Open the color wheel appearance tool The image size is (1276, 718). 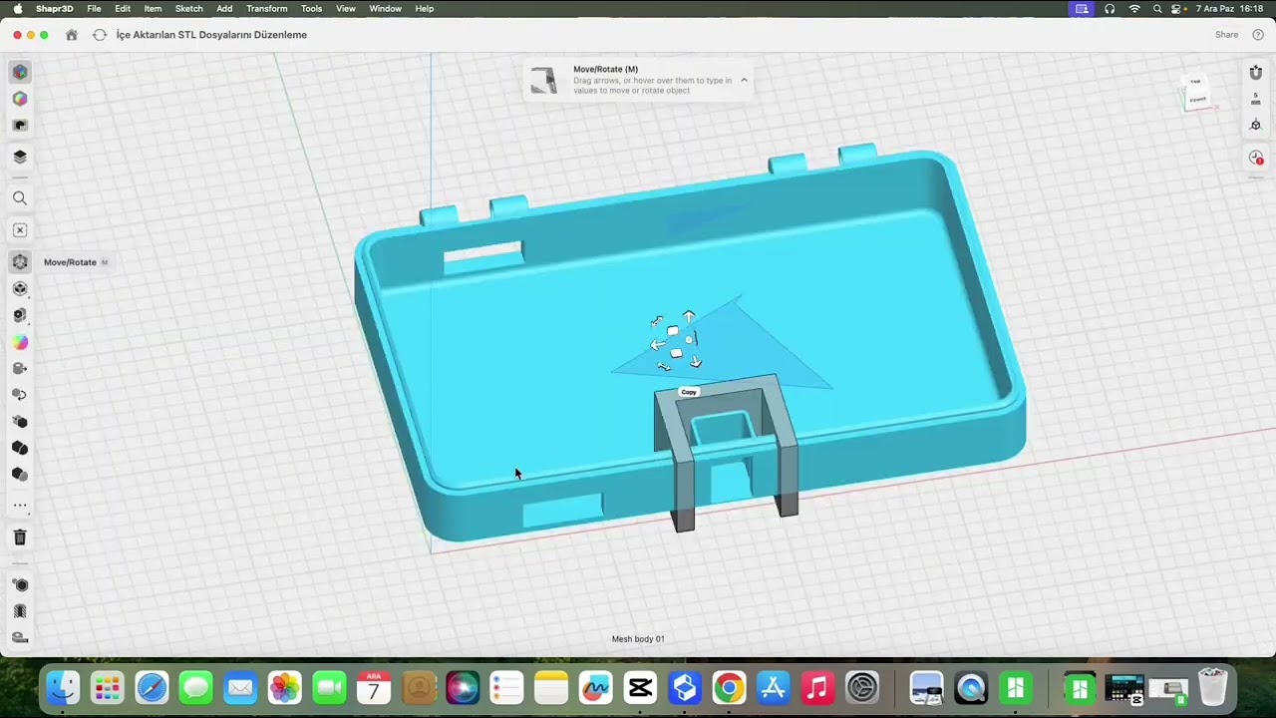20,342
